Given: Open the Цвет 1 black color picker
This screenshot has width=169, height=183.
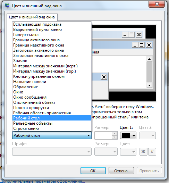Looking at the screenshot, I should [128, 135].
